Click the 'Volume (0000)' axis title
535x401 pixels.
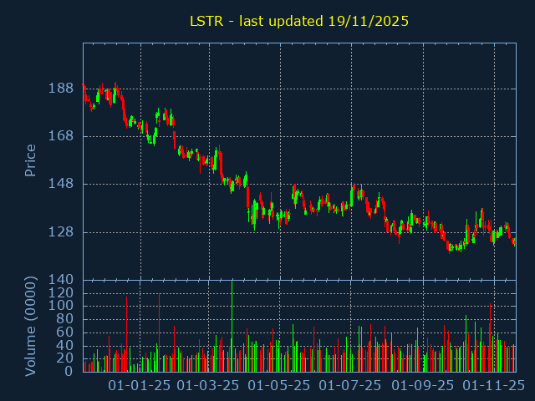pos(30,327)
